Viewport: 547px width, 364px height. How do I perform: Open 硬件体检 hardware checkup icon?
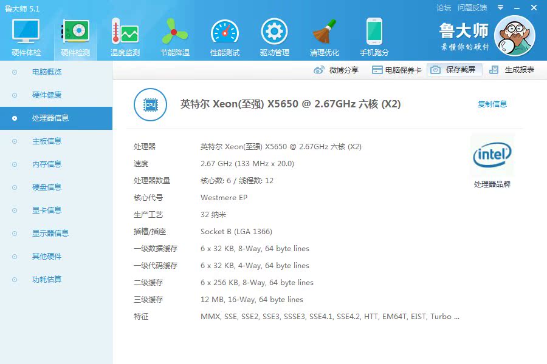click(26, 31)
